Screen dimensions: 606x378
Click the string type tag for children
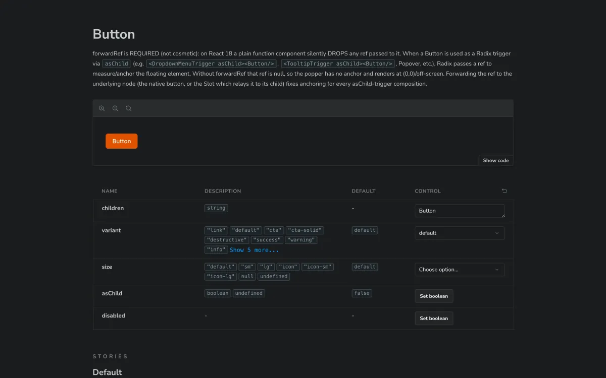click(216, 208)
